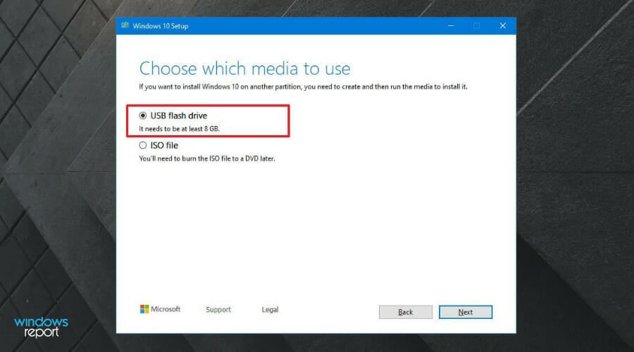The width and height of the screenshot is (634, 352).
Task: Open the Support link
Action: [x=218, y=310]
